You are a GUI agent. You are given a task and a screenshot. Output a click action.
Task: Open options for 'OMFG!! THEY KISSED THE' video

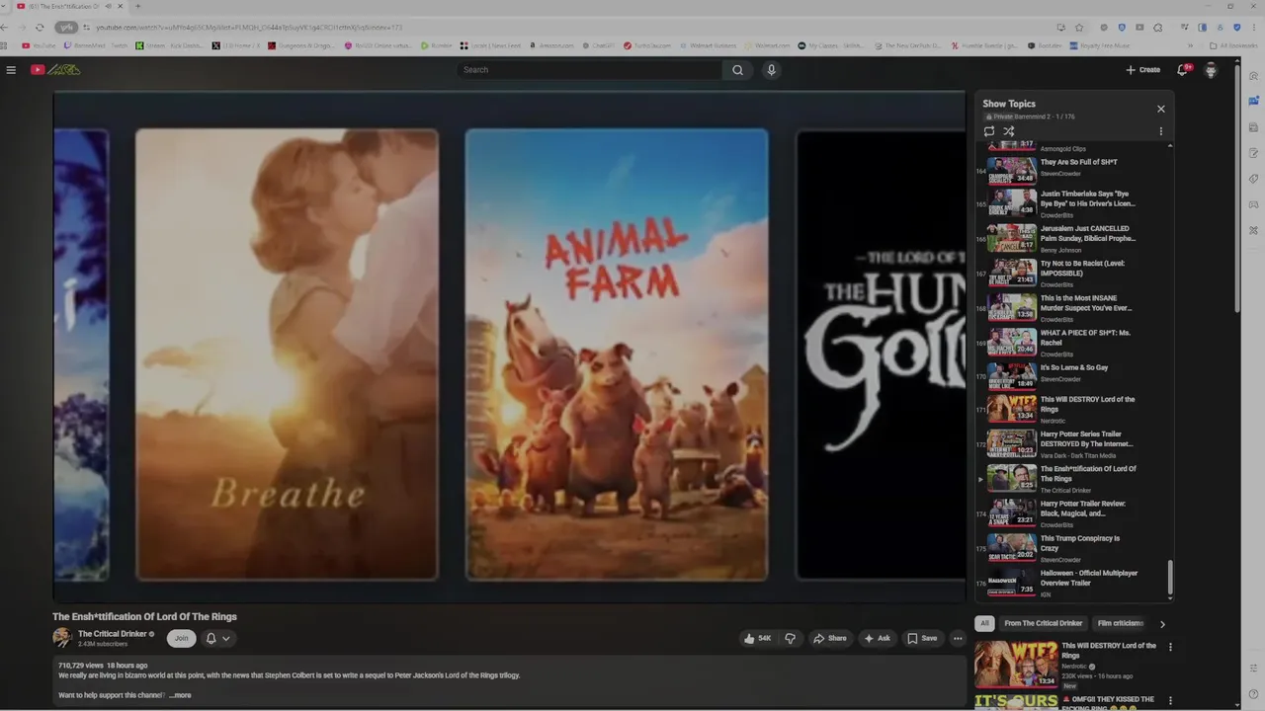click(1170, 701)
